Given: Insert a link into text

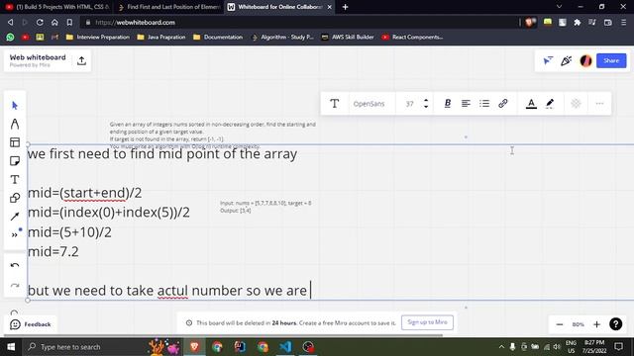Looking at the screenshot, I should click(503, 103).
